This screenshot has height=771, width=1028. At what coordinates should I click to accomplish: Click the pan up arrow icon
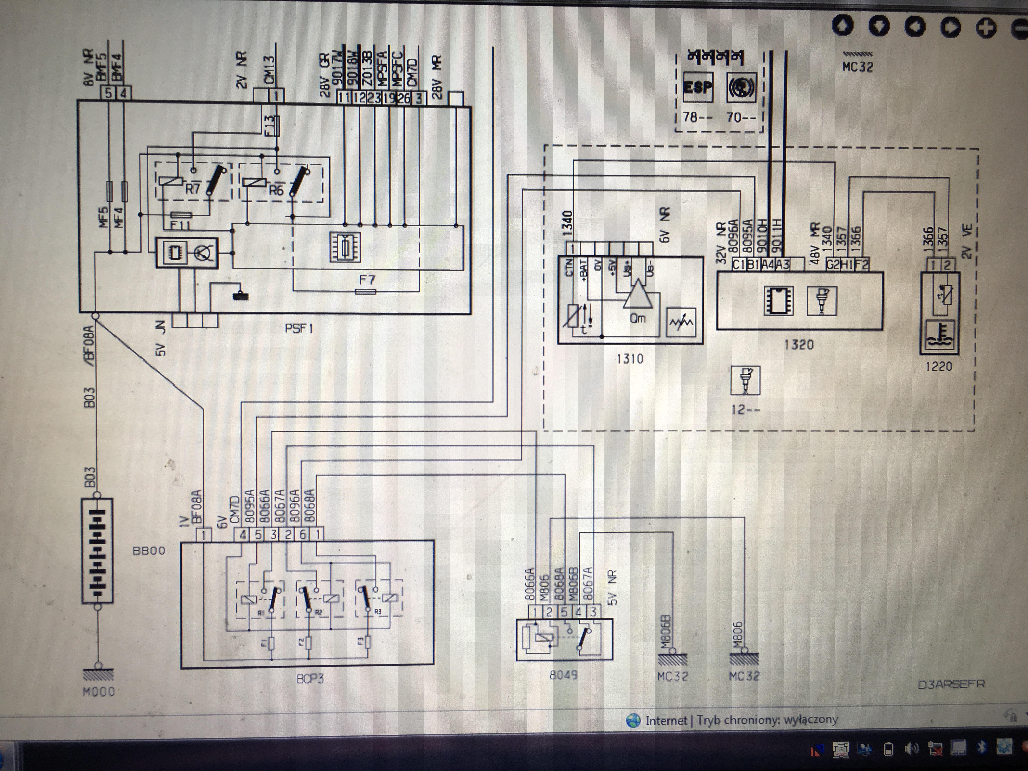pyautogui.click(x=843, y=25)
